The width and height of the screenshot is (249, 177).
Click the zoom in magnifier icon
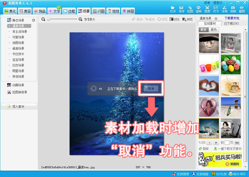(81, 19)
